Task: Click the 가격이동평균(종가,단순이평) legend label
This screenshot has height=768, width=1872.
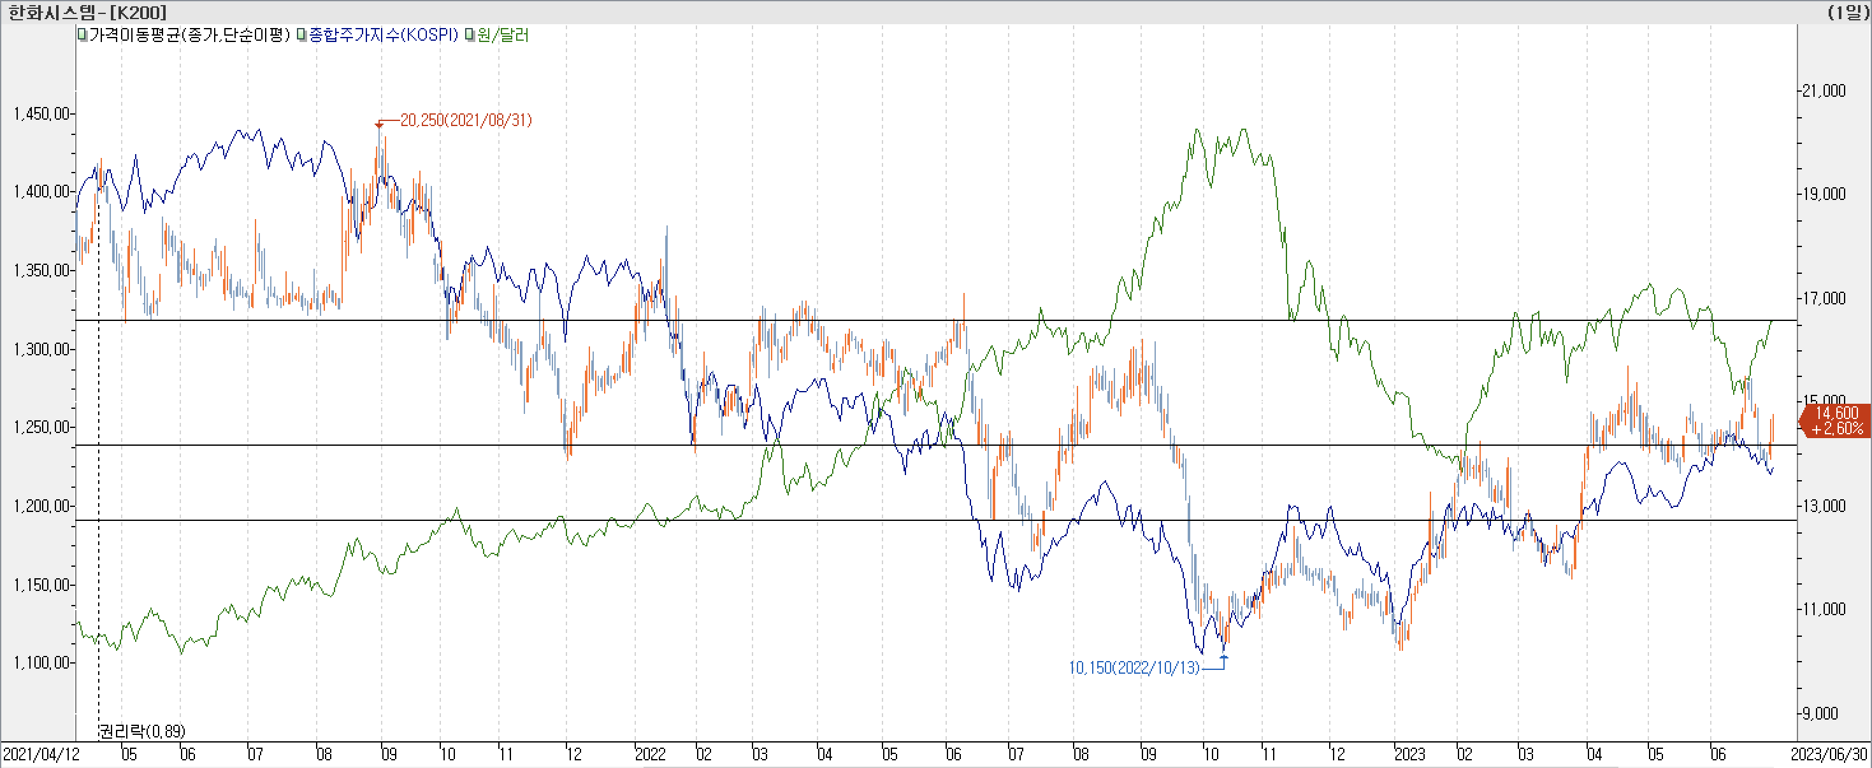Action: pyautogui.click(x=189, y=35)
